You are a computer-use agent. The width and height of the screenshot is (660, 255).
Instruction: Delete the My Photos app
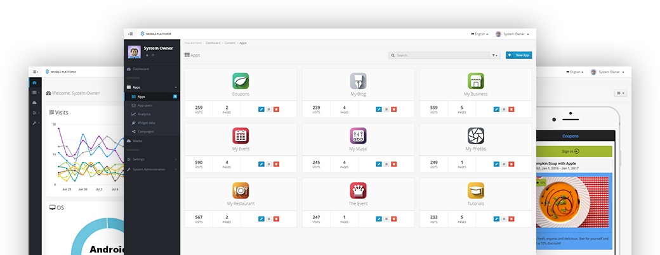[x=511, y=164]
